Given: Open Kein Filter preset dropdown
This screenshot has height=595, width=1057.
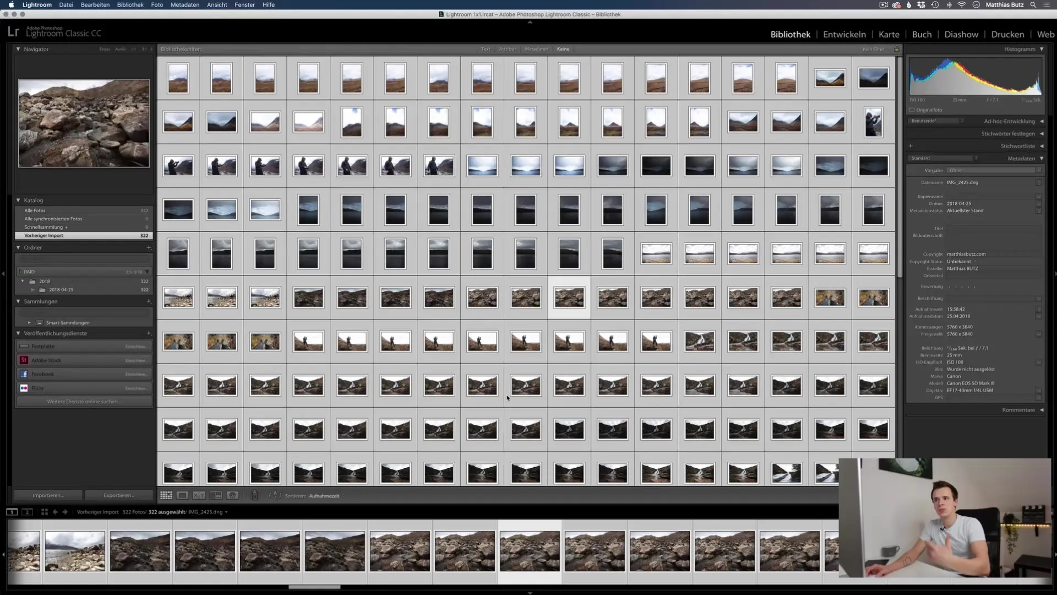Looking at the screenshot, I should click(875, 49).
